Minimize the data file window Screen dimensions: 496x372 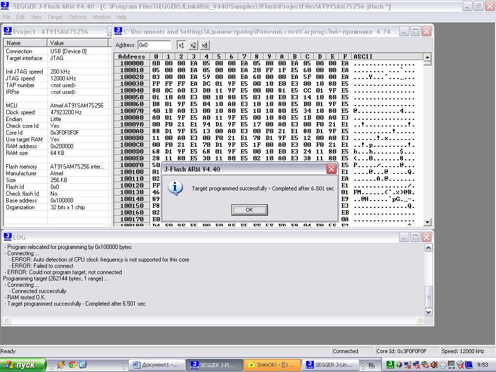404,31
